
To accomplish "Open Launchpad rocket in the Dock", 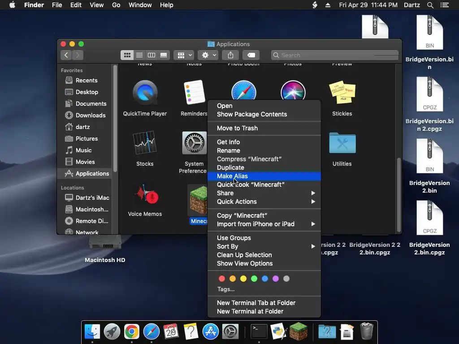I will coord(112,331).
